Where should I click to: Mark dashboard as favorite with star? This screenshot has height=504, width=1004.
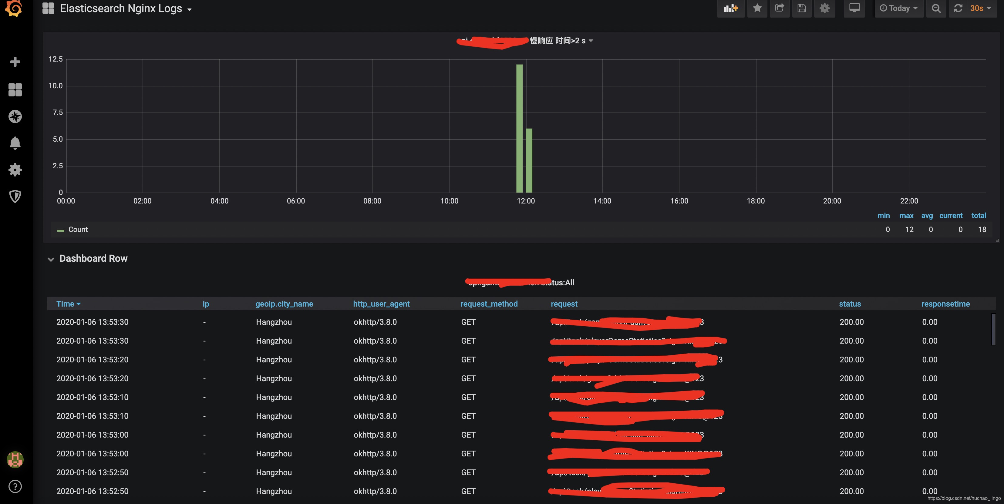757,8
